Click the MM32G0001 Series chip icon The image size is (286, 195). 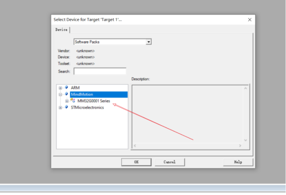[x=73, y=101]
